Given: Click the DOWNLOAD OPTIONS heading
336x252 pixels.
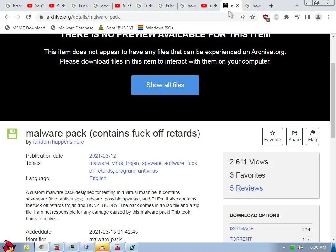Looking at the screenshot, I should 254,215.
